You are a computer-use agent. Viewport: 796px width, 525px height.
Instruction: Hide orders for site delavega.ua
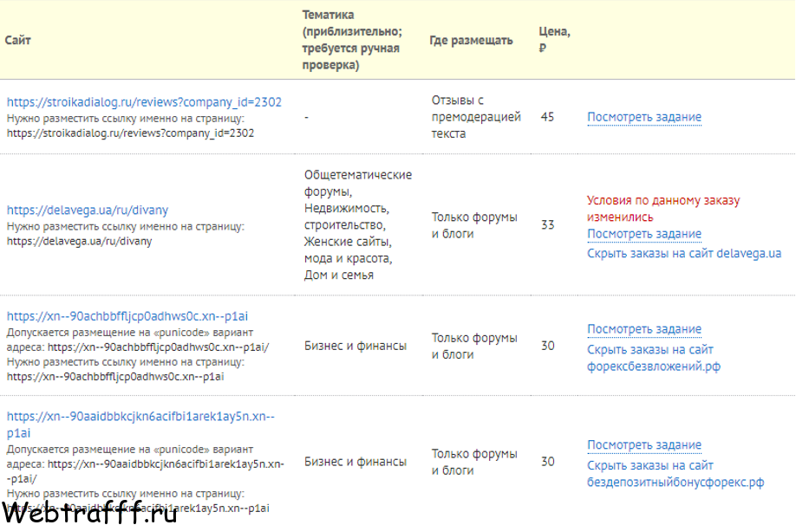tap(684, 253)
